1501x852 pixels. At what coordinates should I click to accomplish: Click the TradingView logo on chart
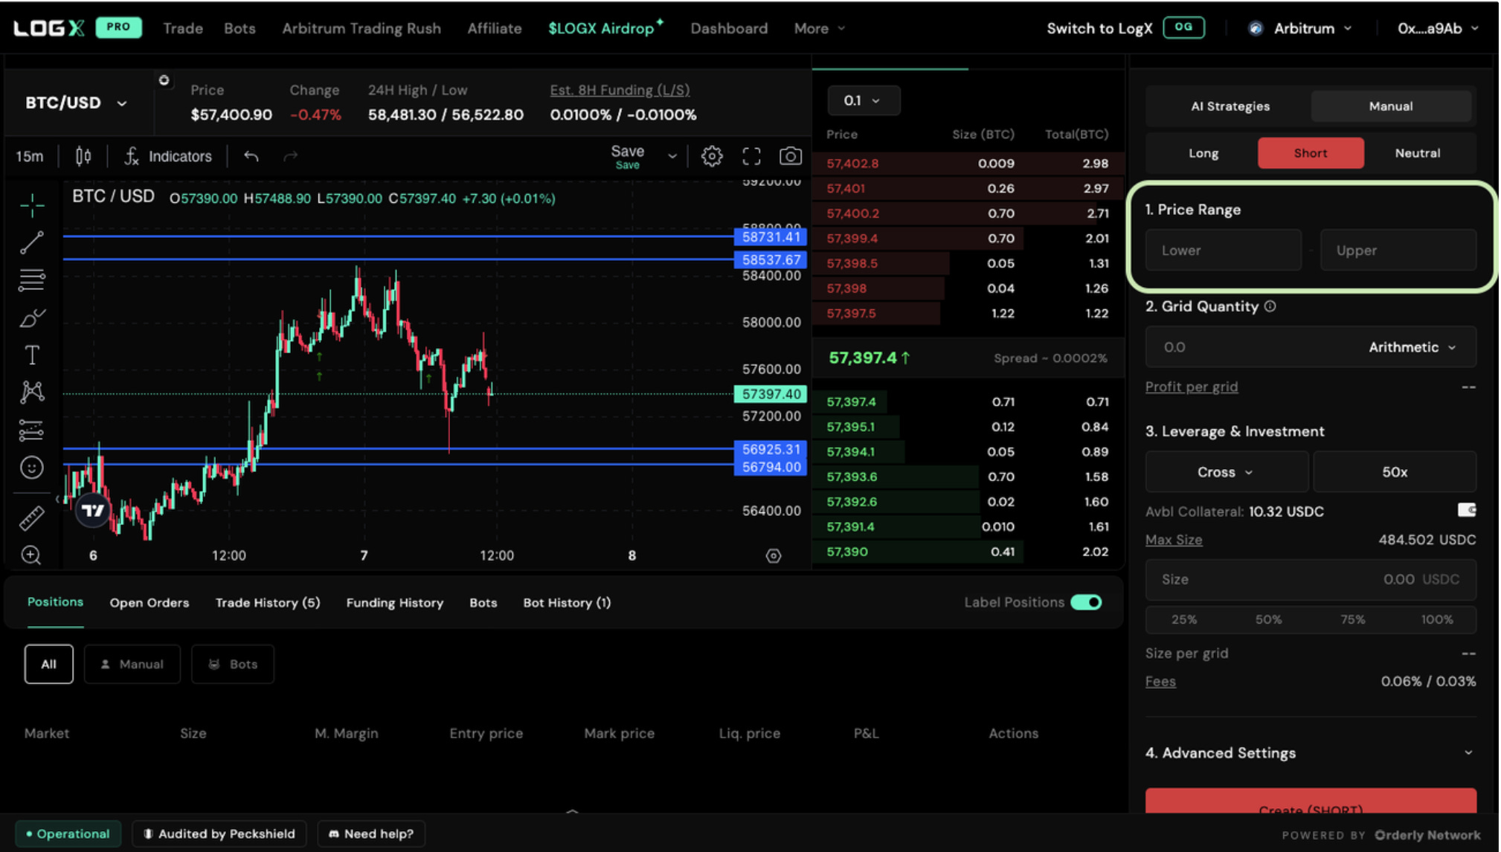coord(93,510)
